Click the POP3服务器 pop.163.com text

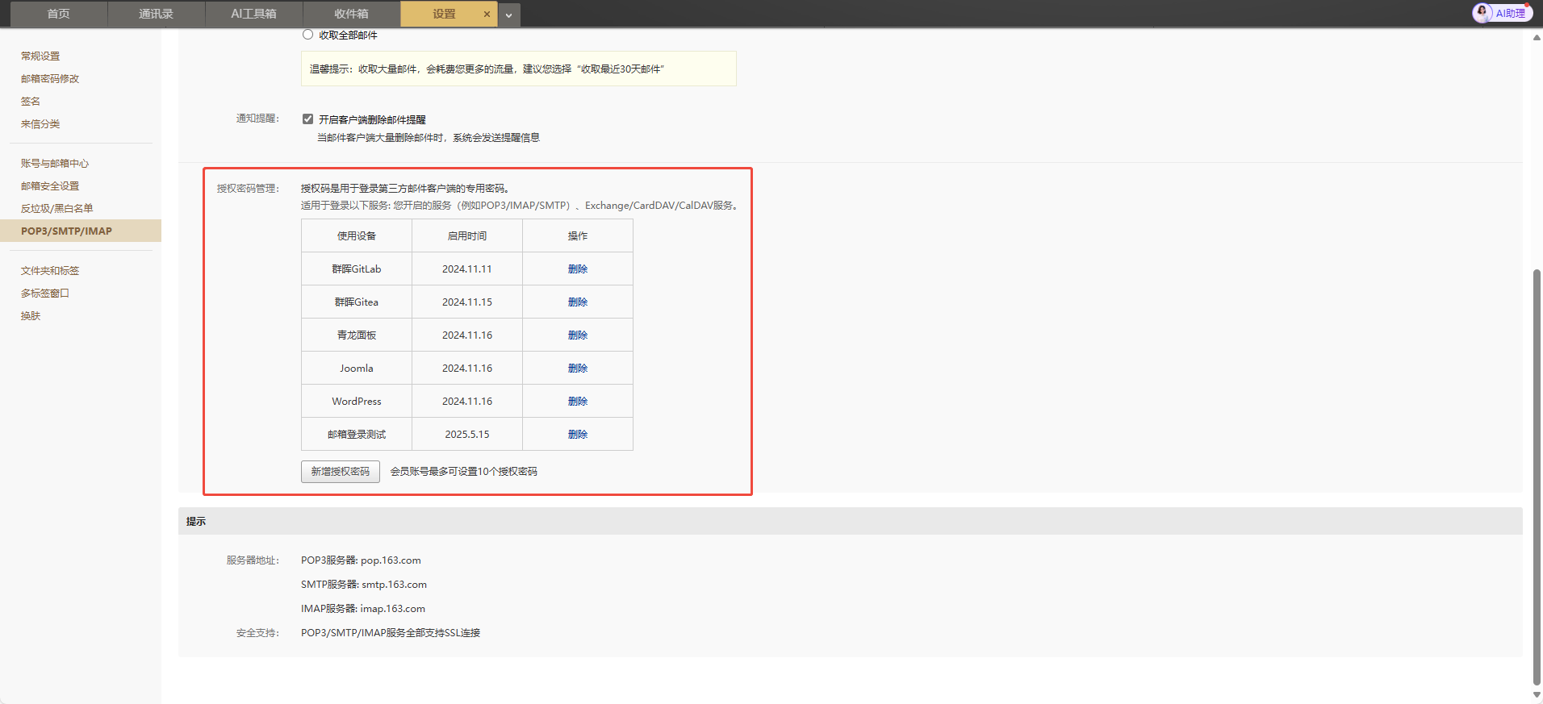361,560
